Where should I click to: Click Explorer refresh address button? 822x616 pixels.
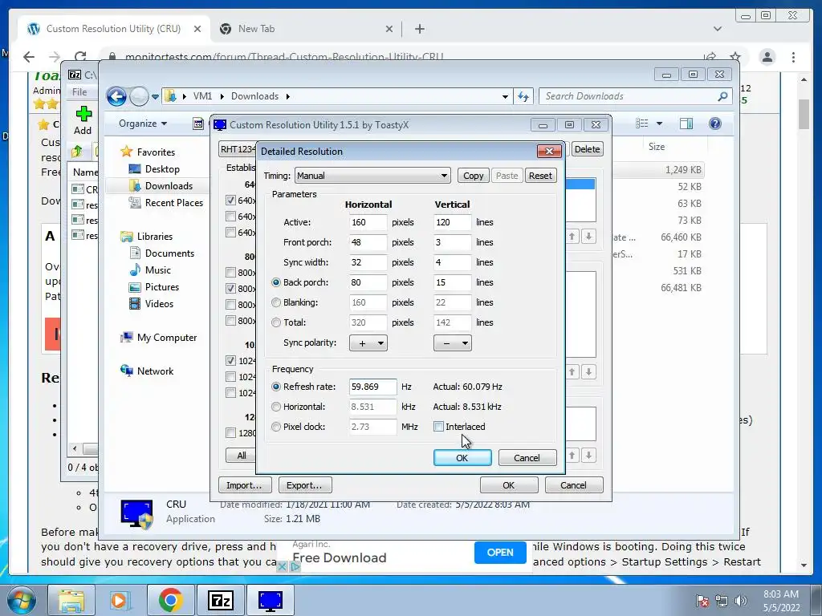point(523,96)
